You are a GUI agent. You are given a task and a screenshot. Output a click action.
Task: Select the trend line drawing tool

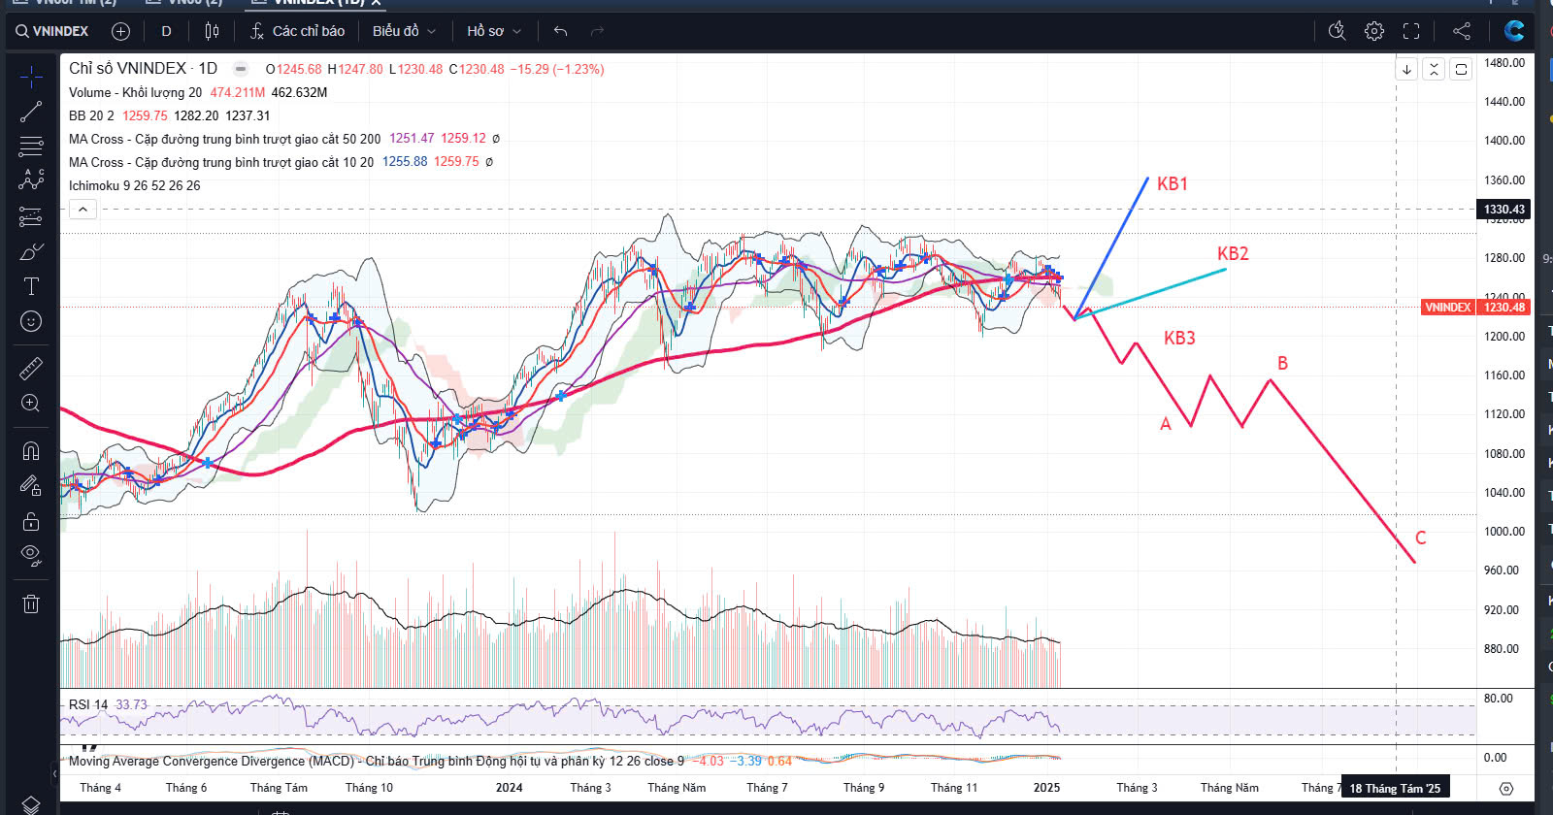point(31,112)
